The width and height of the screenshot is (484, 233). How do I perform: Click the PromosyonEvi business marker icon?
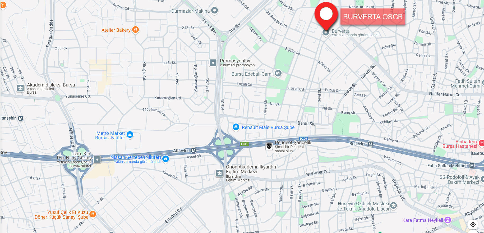[x=213, y=63]
